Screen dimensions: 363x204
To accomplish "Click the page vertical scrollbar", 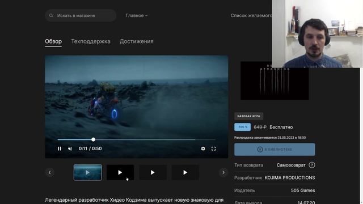I will click(361, 136).
